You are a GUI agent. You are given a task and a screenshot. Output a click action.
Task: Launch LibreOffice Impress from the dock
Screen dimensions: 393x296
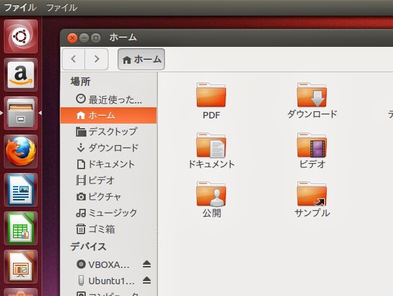click(21, 267)
